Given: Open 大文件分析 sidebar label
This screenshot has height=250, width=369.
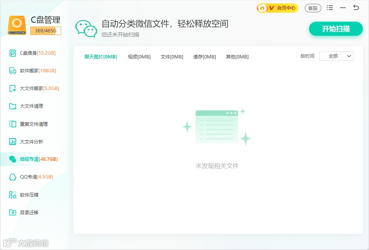Looking at the screenshot, I should tap(31, 142).
